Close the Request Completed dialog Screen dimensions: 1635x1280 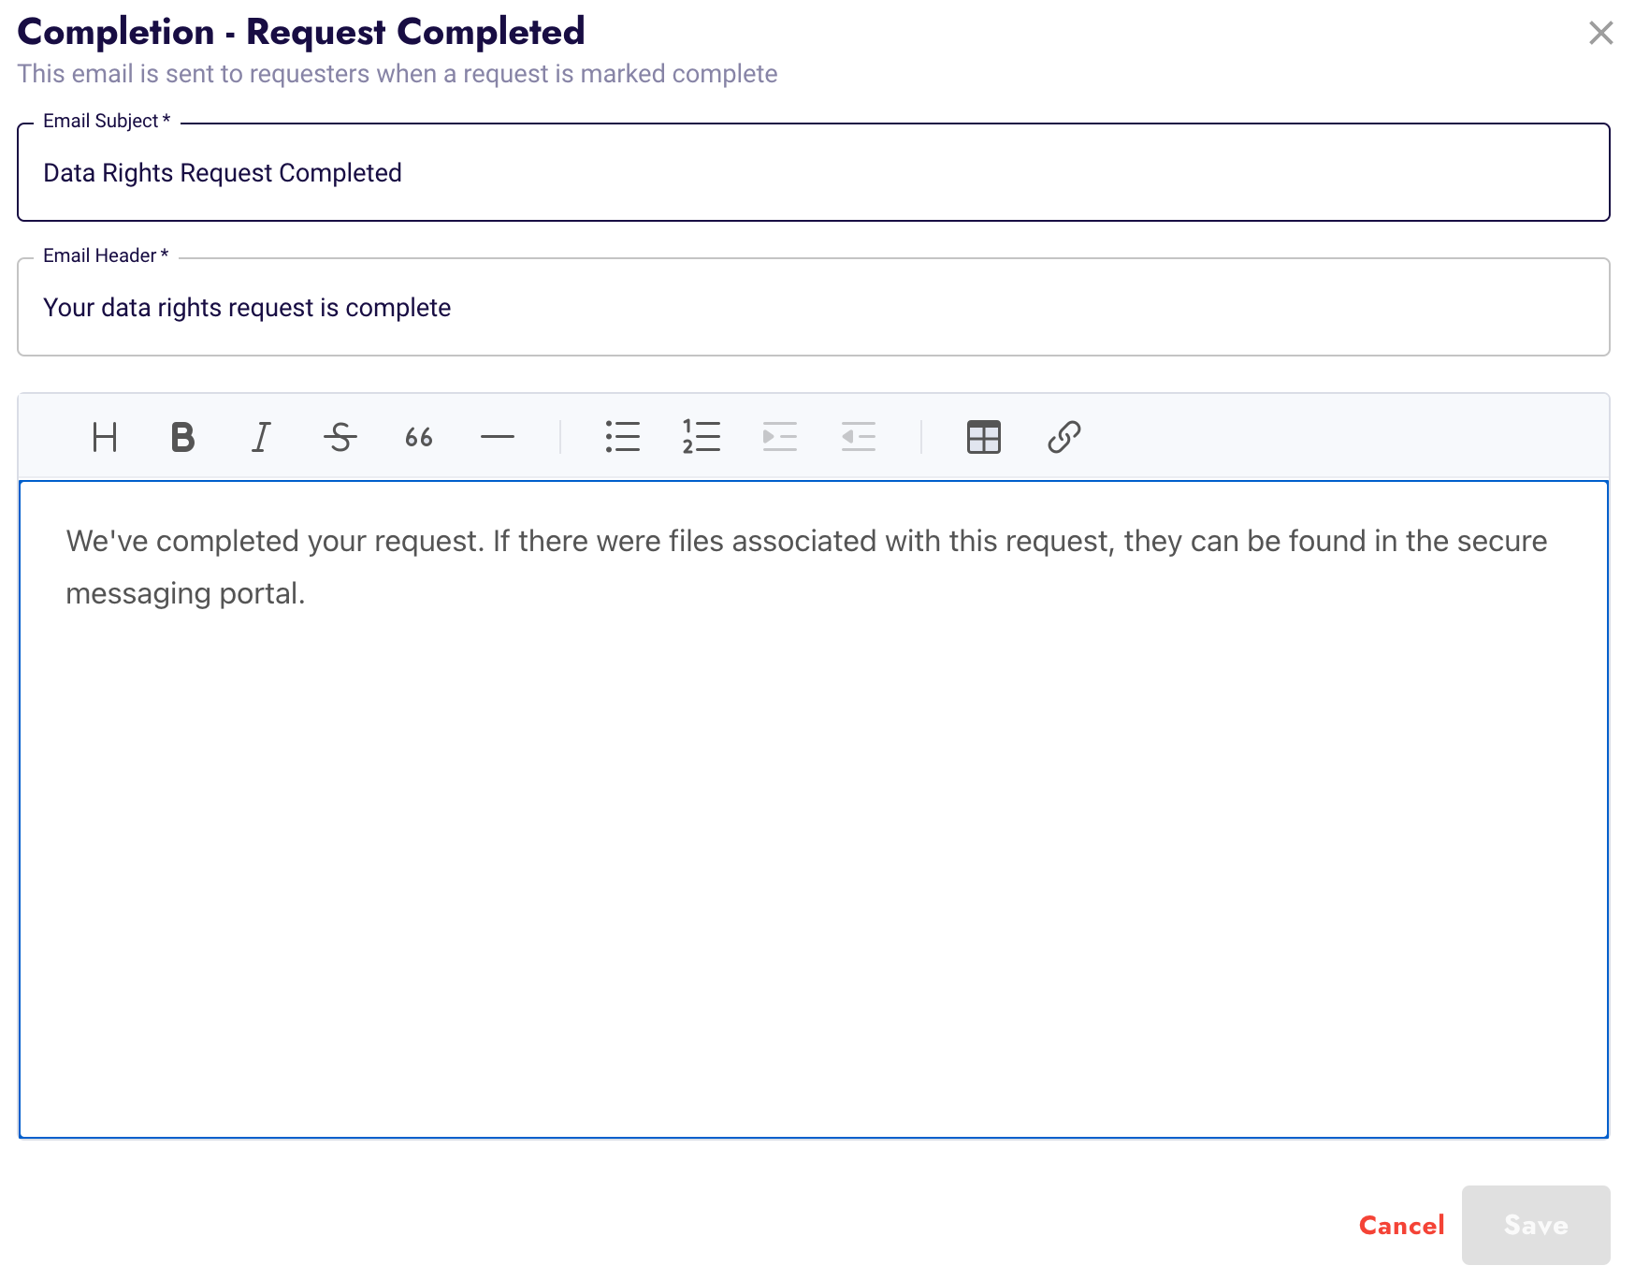click(x=1600, y=34)
